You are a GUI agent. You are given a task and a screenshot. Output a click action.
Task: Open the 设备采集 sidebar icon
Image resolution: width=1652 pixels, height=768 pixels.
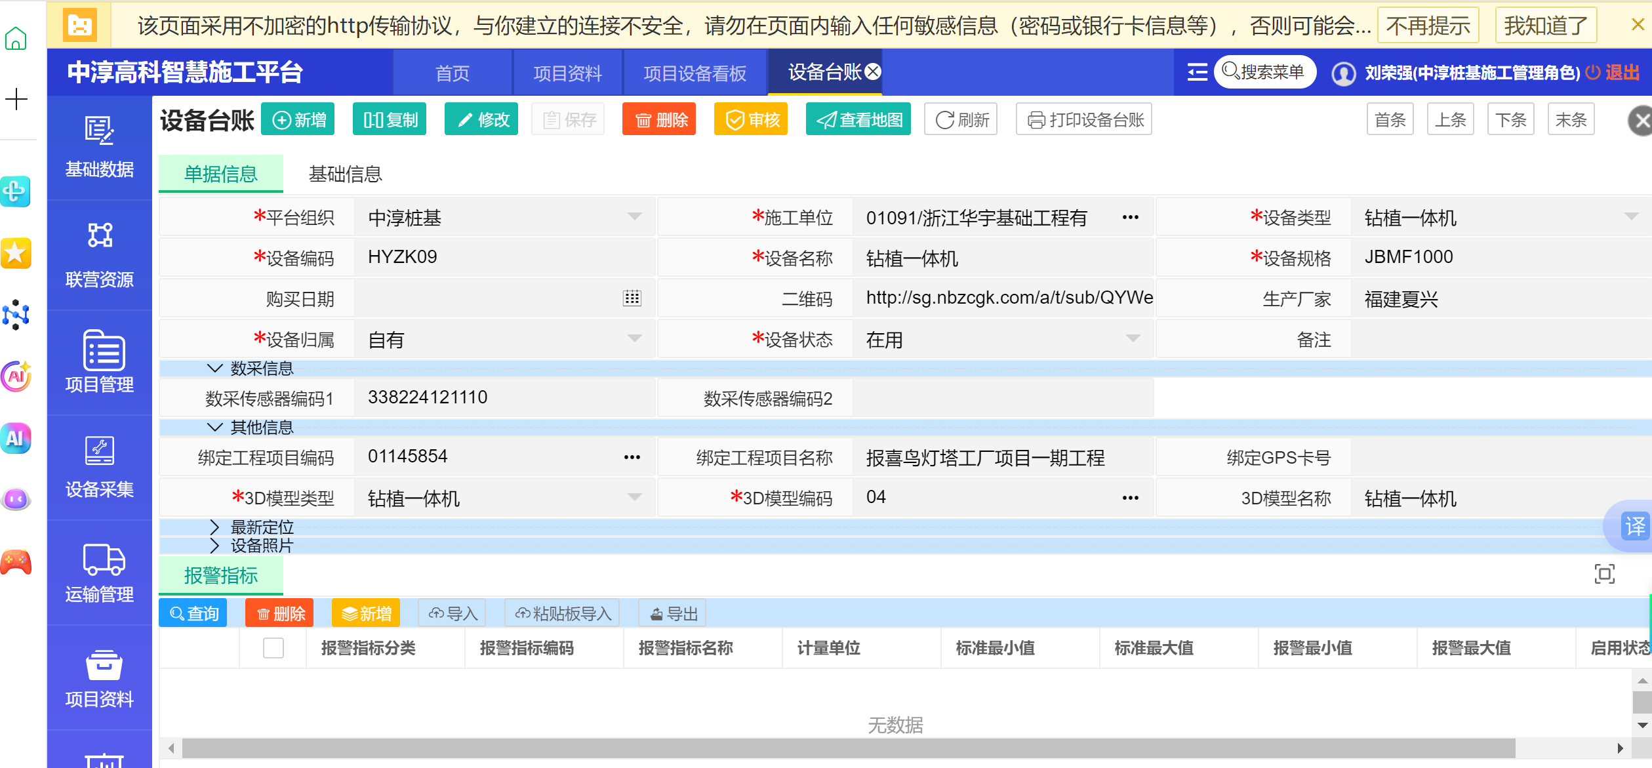[x=99, y=451]
